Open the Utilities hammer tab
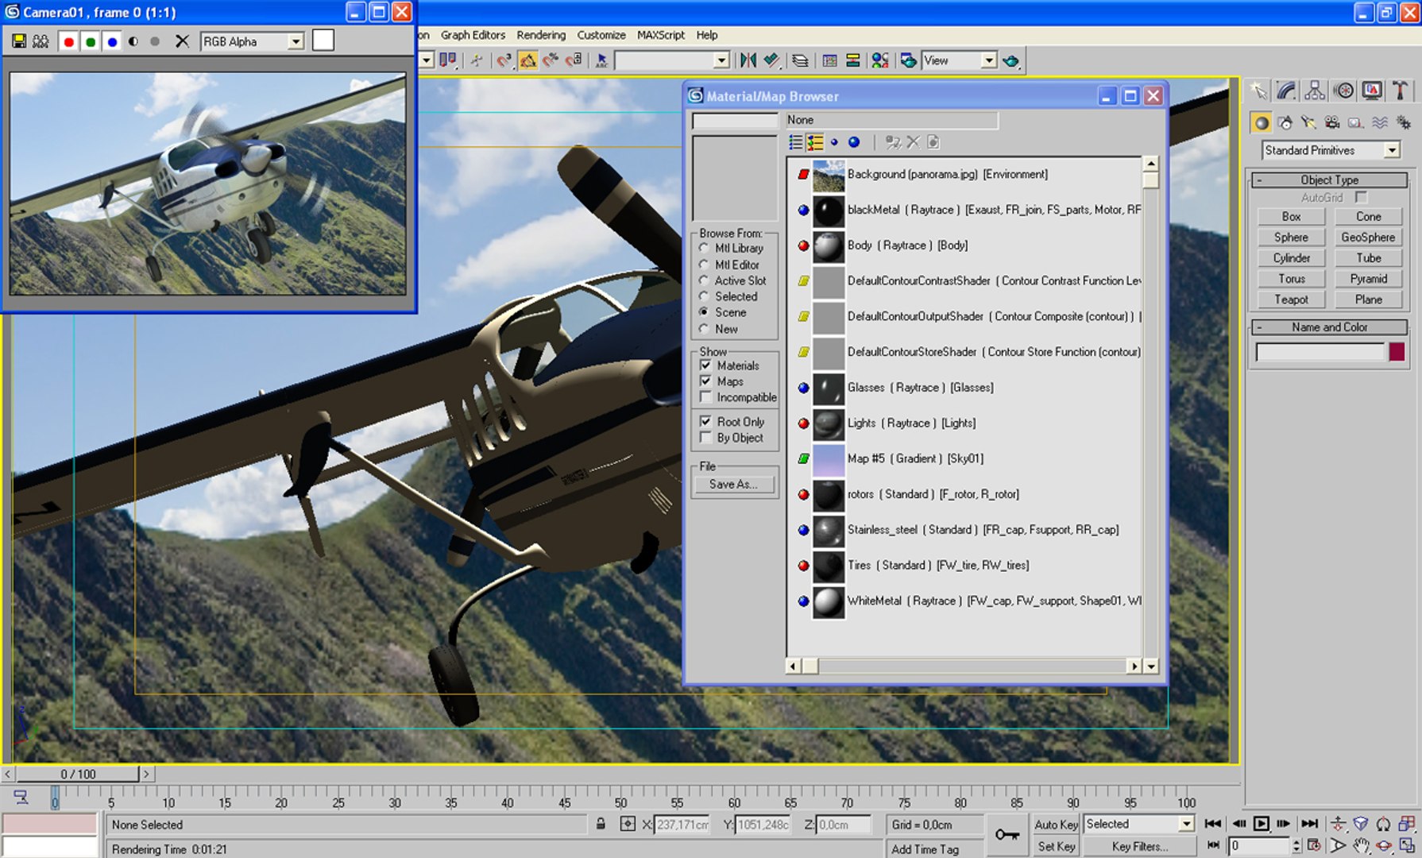This screenshot has width=1422, height=858. [x=1401, y=91]
